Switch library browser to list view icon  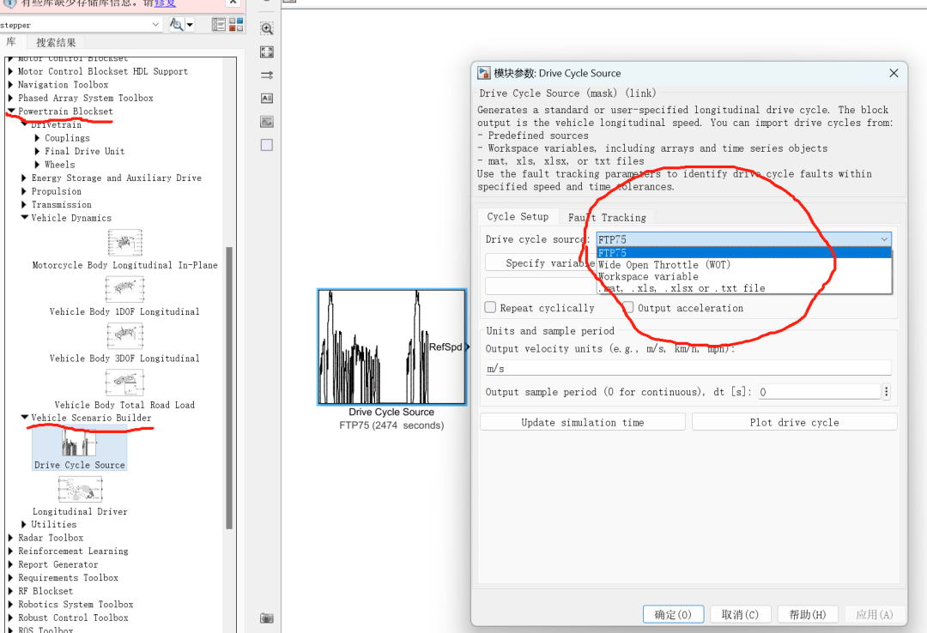click(x=219, y=24)
